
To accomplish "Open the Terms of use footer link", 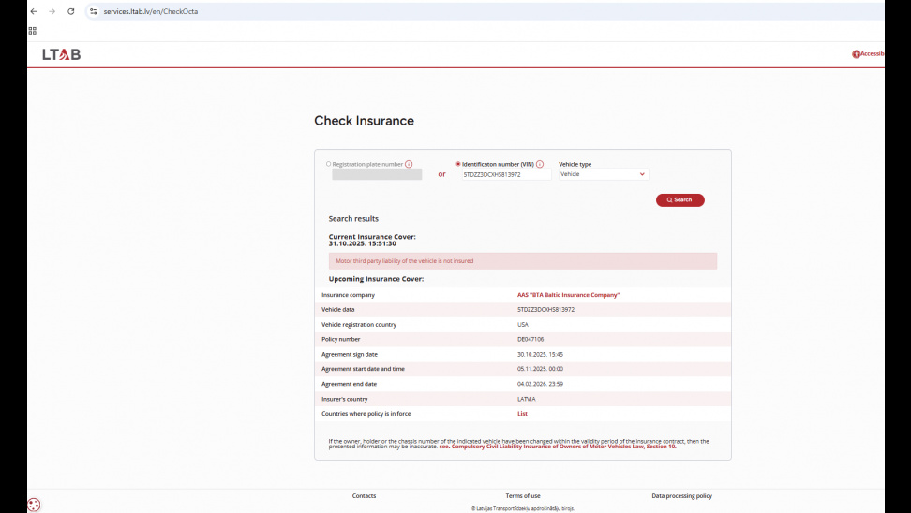I will (x=523, y=495).
